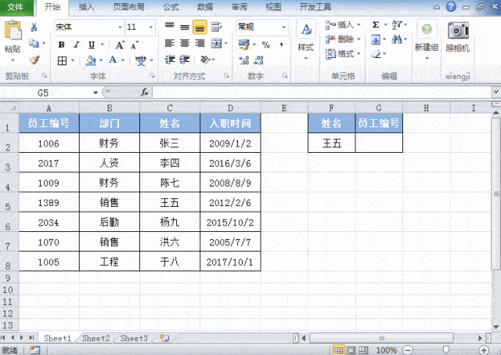The image size is (501, 355).
Task: Apply font color A
Action: 113,60
